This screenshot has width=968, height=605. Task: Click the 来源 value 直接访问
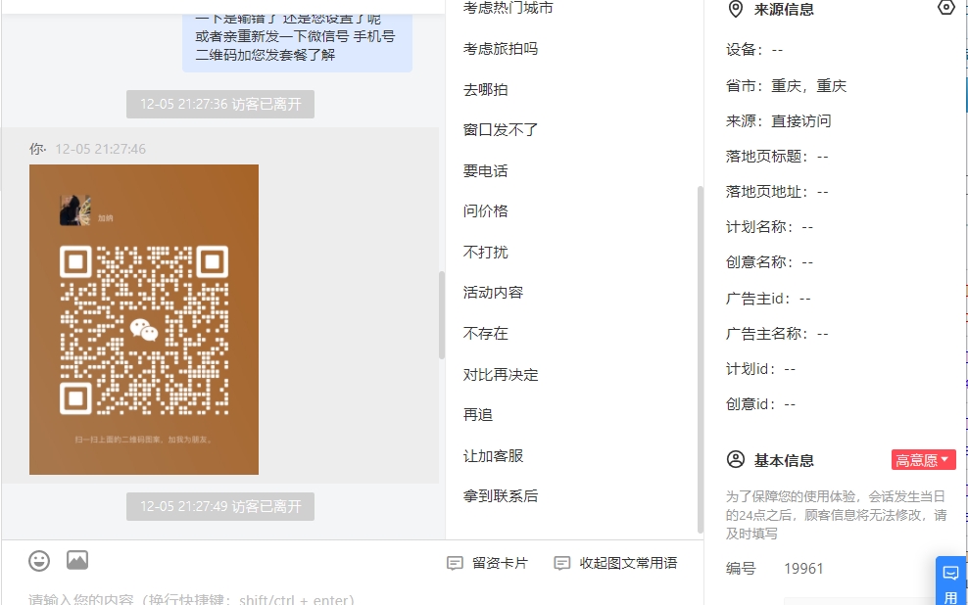(x=800, y=120)
